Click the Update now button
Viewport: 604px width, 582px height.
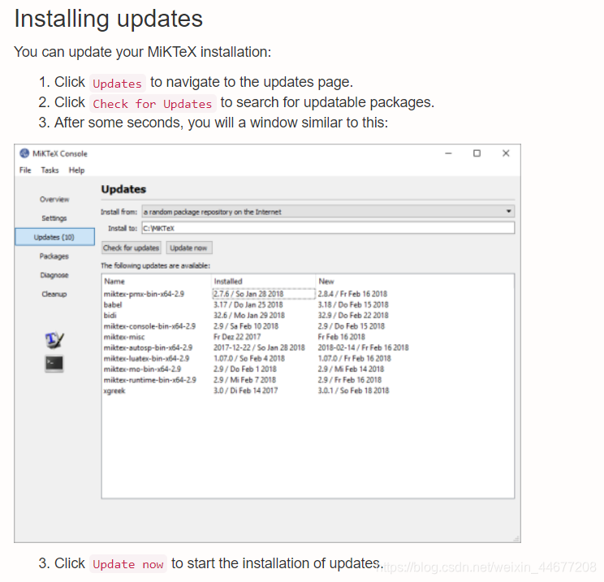(188, 248)
